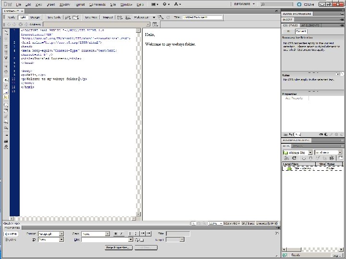Viewport: 346px width, 259px height.
Task: Switch to Code view
Action: pos(12,17)
